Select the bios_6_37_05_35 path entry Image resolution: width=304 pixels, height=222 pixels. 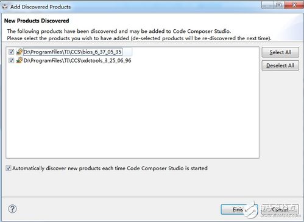[72, 52]
